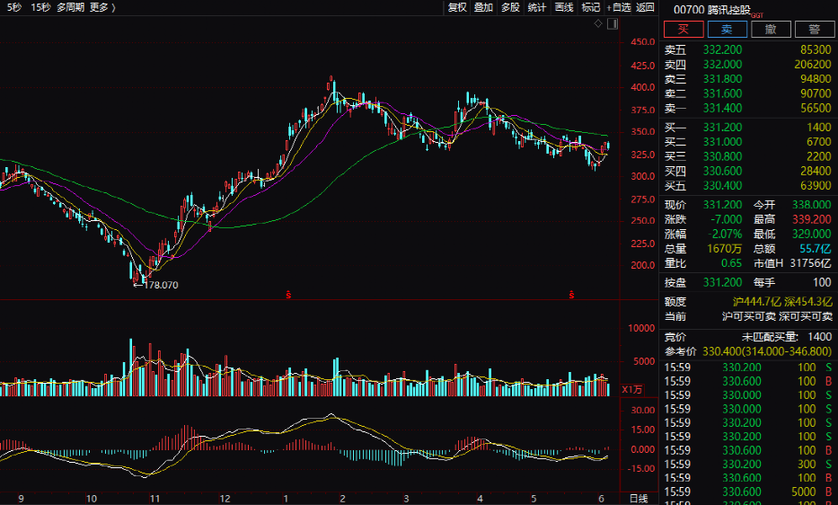838x505 pixels.
Task: Expand the 更多 periods menu
Action: 102,7
